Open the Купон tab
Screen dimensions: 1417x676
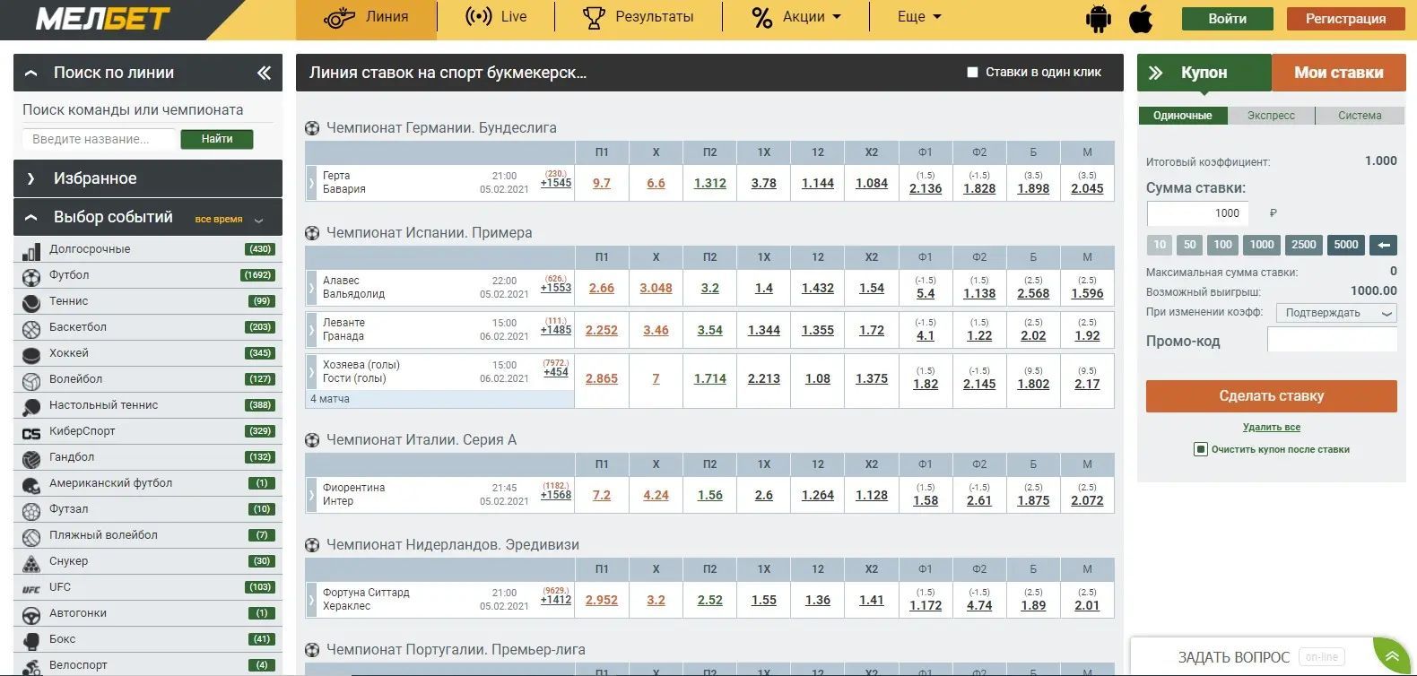click(1204, 73)
